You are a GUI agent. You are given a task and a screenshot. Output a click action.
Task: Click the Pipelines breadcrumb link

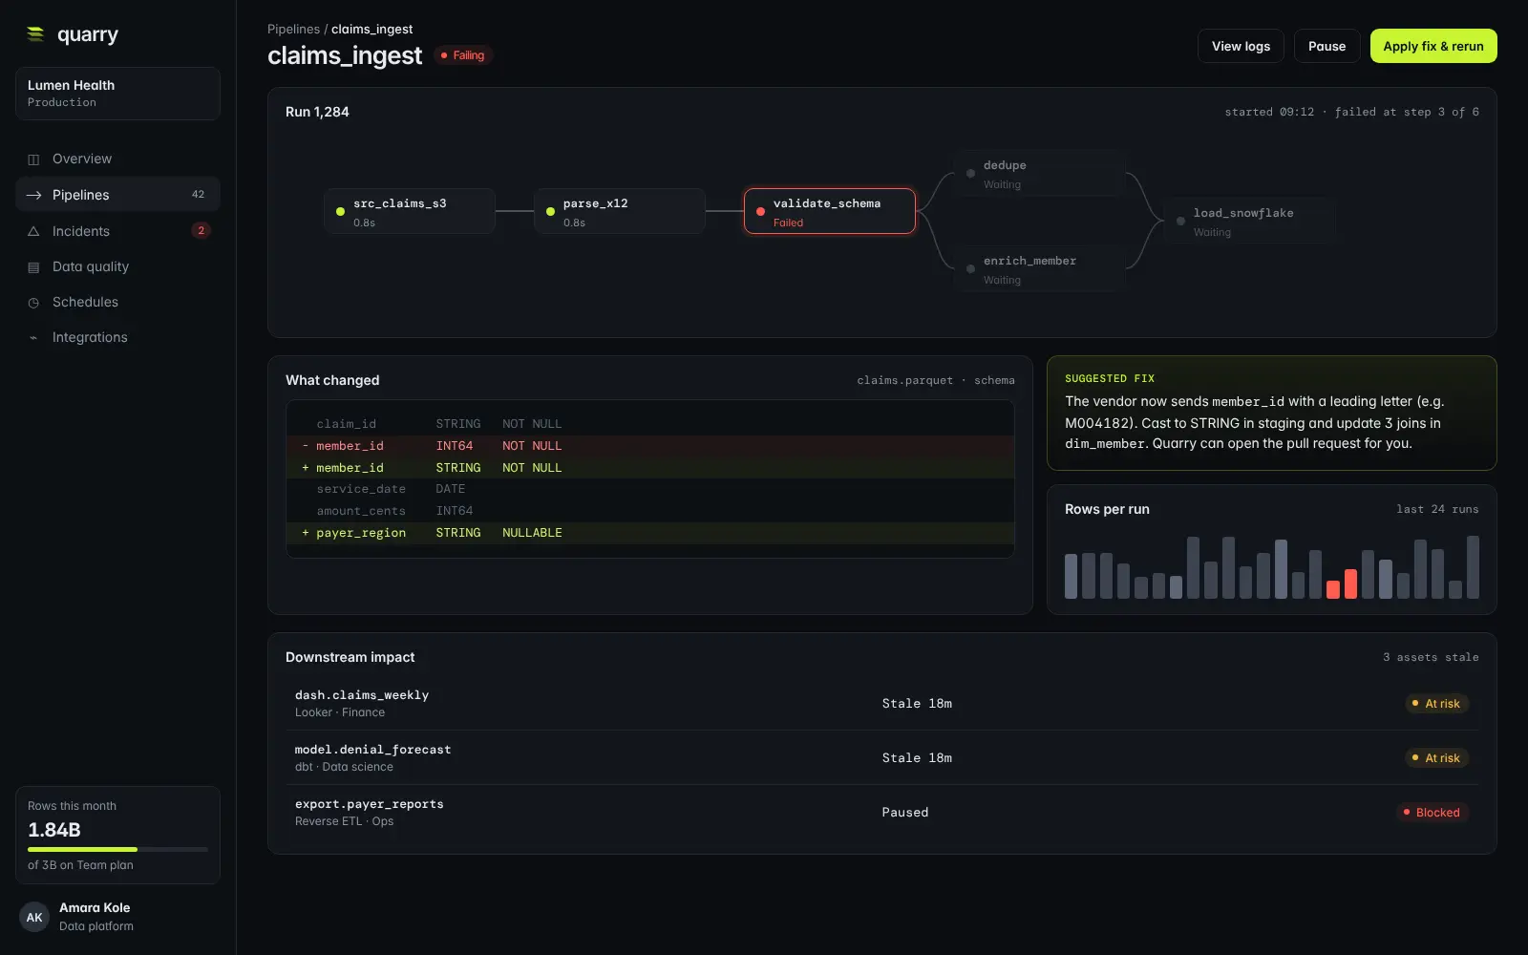pos(293,30)
